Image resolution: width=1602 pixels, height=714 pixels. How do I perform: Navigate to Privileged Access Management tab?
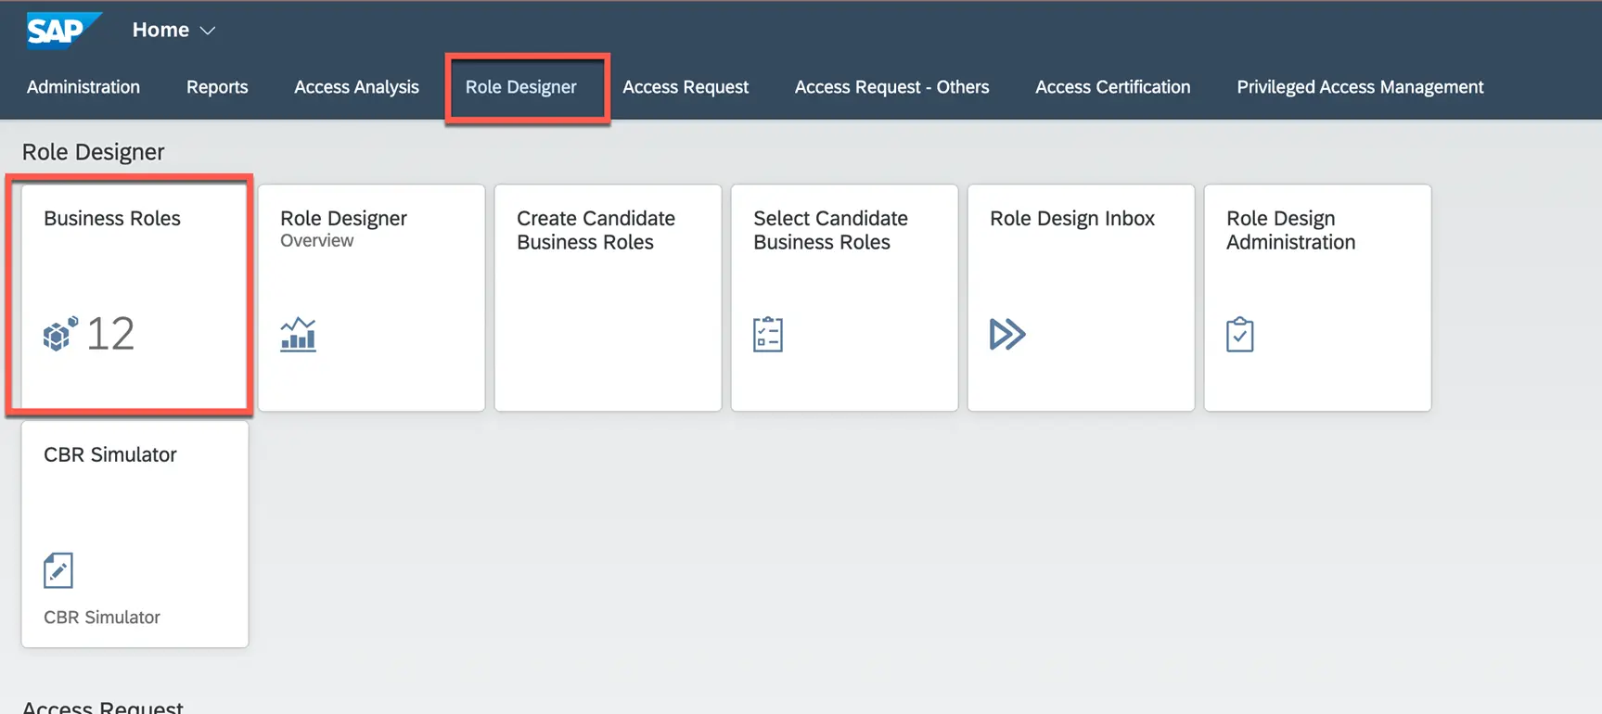pos(1360,87)
